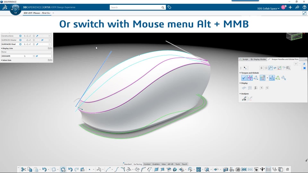The height and width of the screenshot is (173, 308).
Task: Open dropdown arrow beside axis-handle icon
Action: [267, 78]
